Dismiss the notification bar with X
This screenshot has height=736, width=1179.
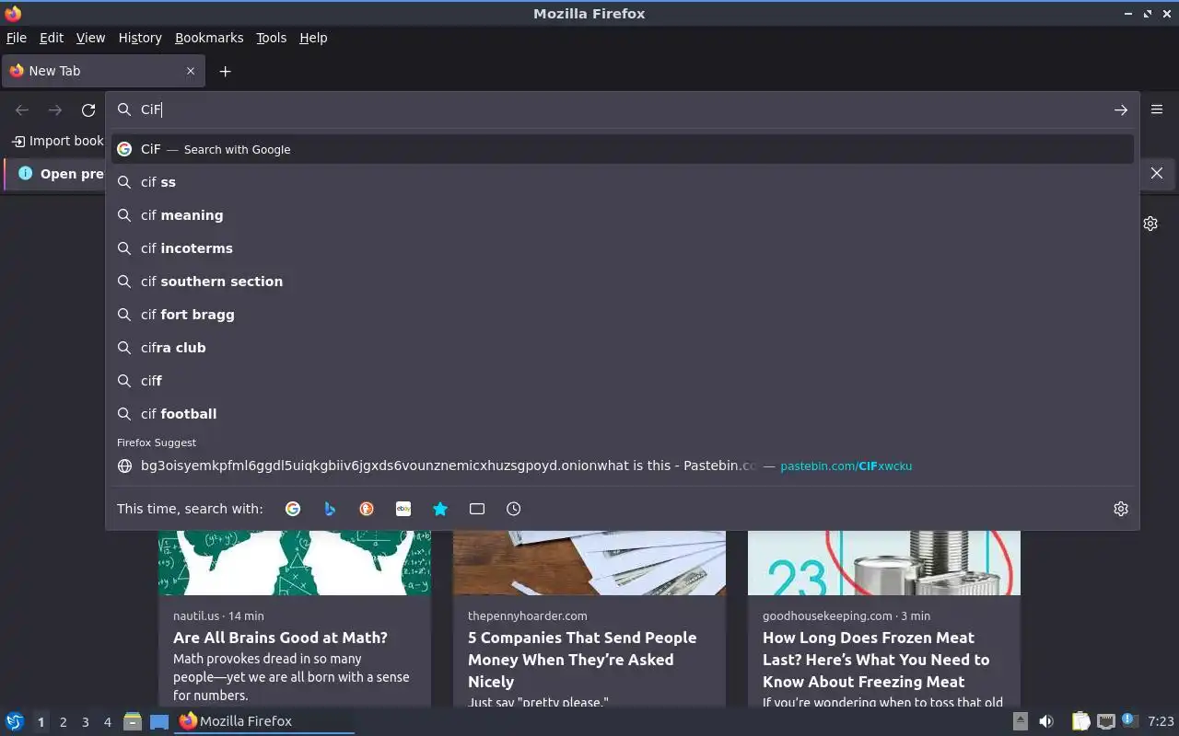[1157, 173]
